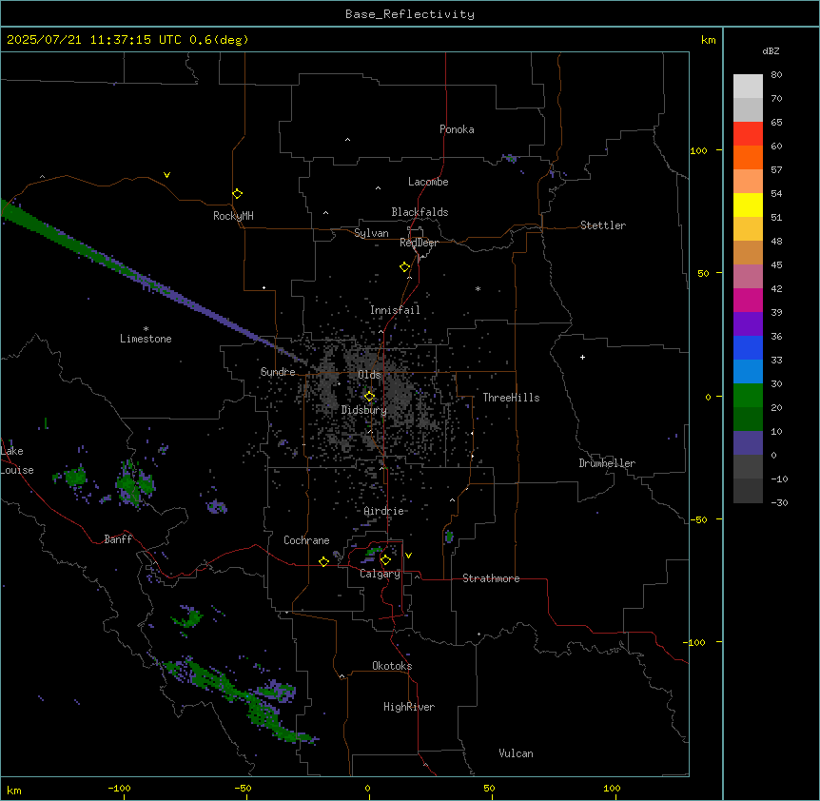Click the large green echo band southwest of Okotoks

pos(241,700)
